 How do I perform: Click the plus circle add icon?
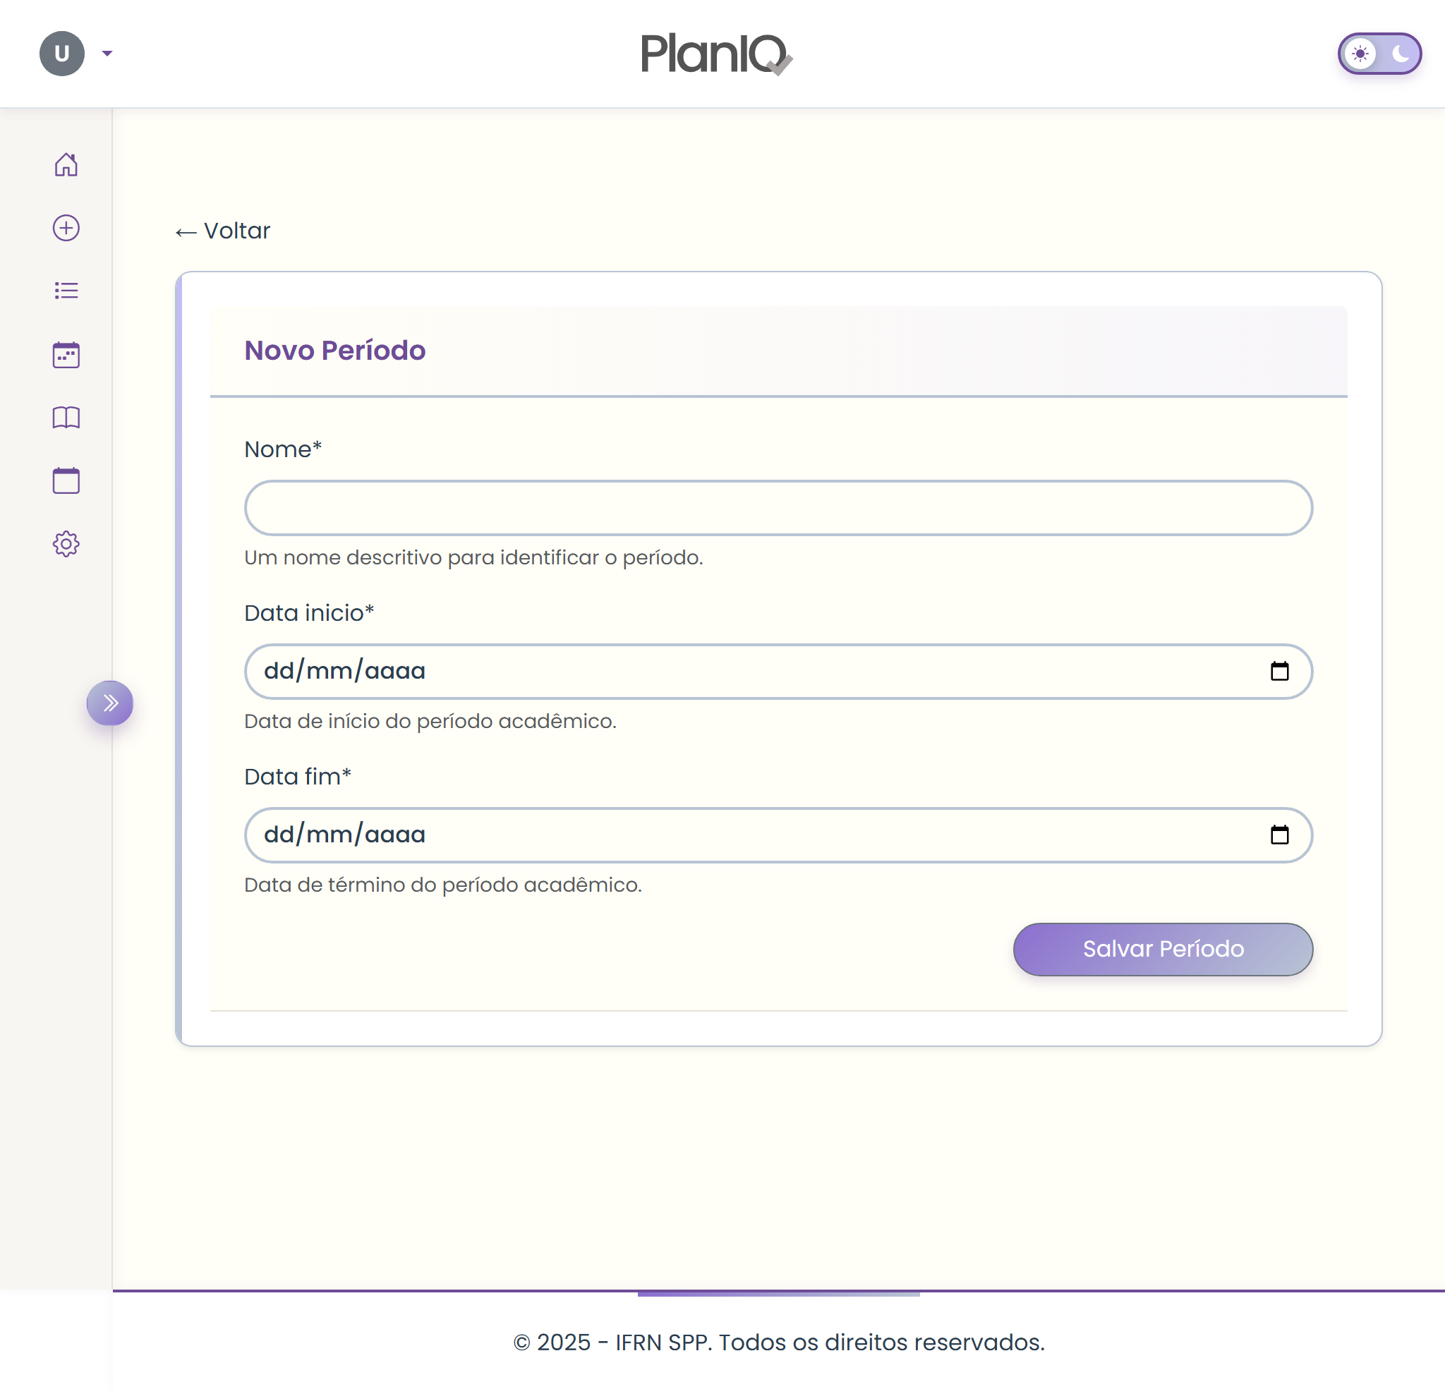point(66,228)
